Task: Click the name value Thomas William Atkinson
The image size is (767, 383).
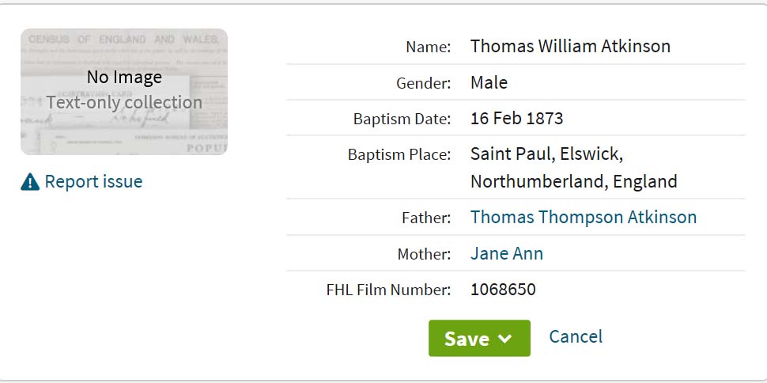Action: (570, 46)
